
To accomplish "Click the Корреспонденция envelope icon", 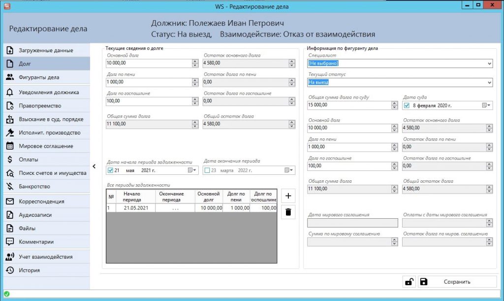I will pyautogui.click(x=10, y=201).
